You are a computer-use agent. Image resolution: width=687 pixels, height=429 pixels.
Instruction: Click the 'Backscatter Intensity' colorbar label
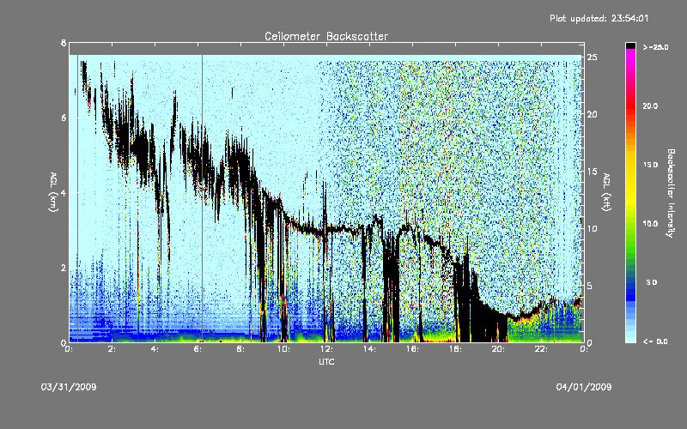(671, 193)
